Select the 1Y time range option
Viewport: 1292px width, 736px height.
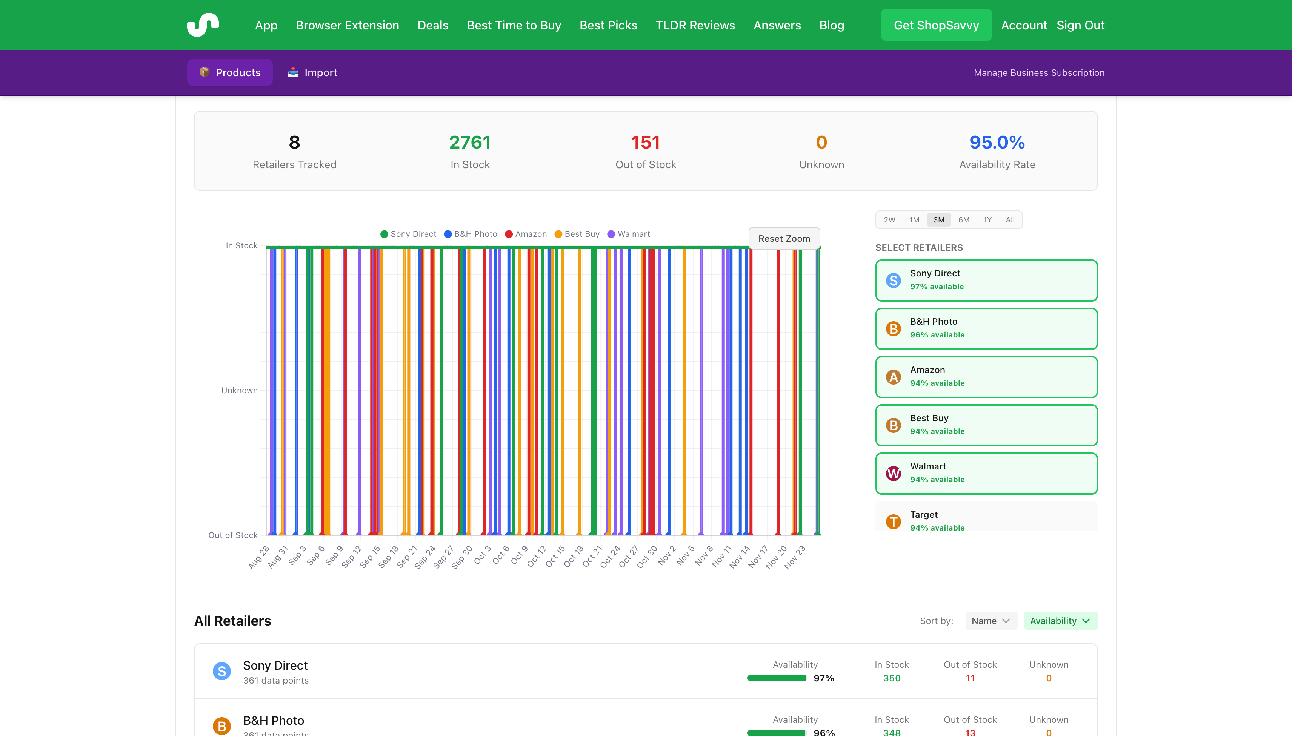pos(986,220)
